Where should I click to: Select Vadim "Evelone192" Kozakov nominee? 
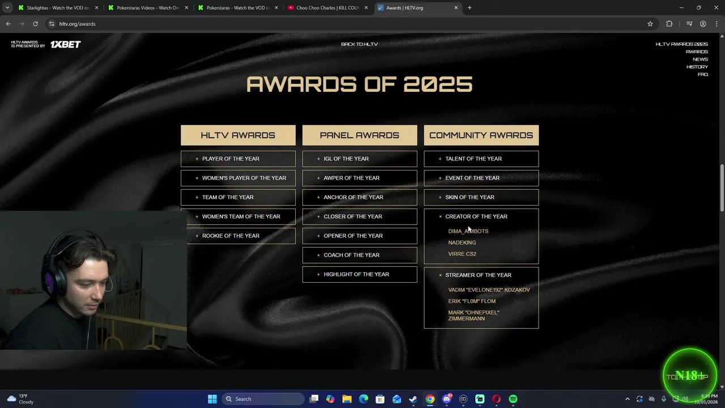(x=489, y=290)
